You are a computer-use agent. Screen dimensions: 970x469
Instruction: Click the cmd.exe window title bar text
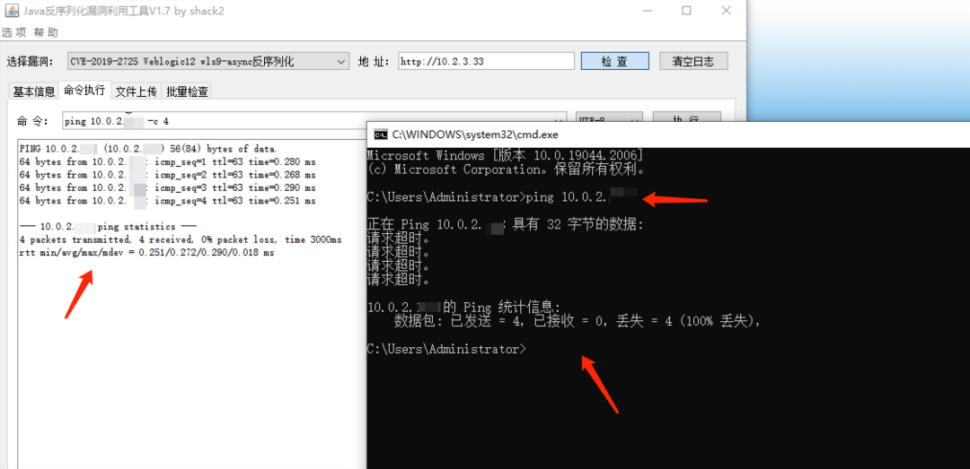click(476, 135)
